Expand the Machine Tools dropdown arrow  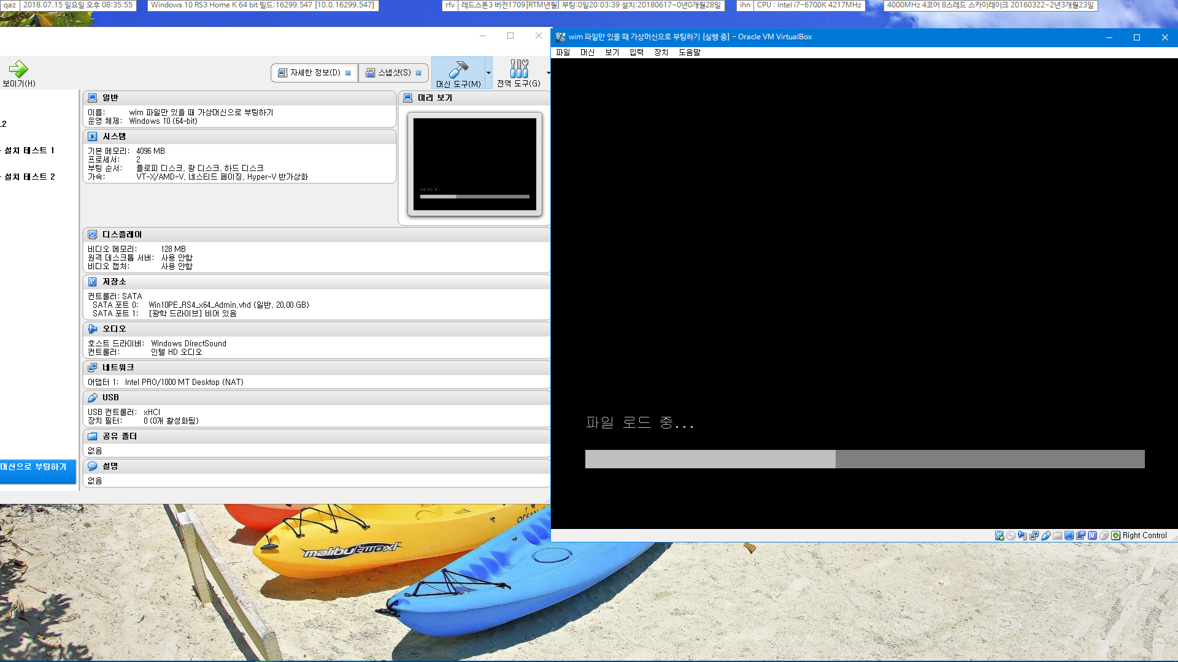(x=488, y=73)
